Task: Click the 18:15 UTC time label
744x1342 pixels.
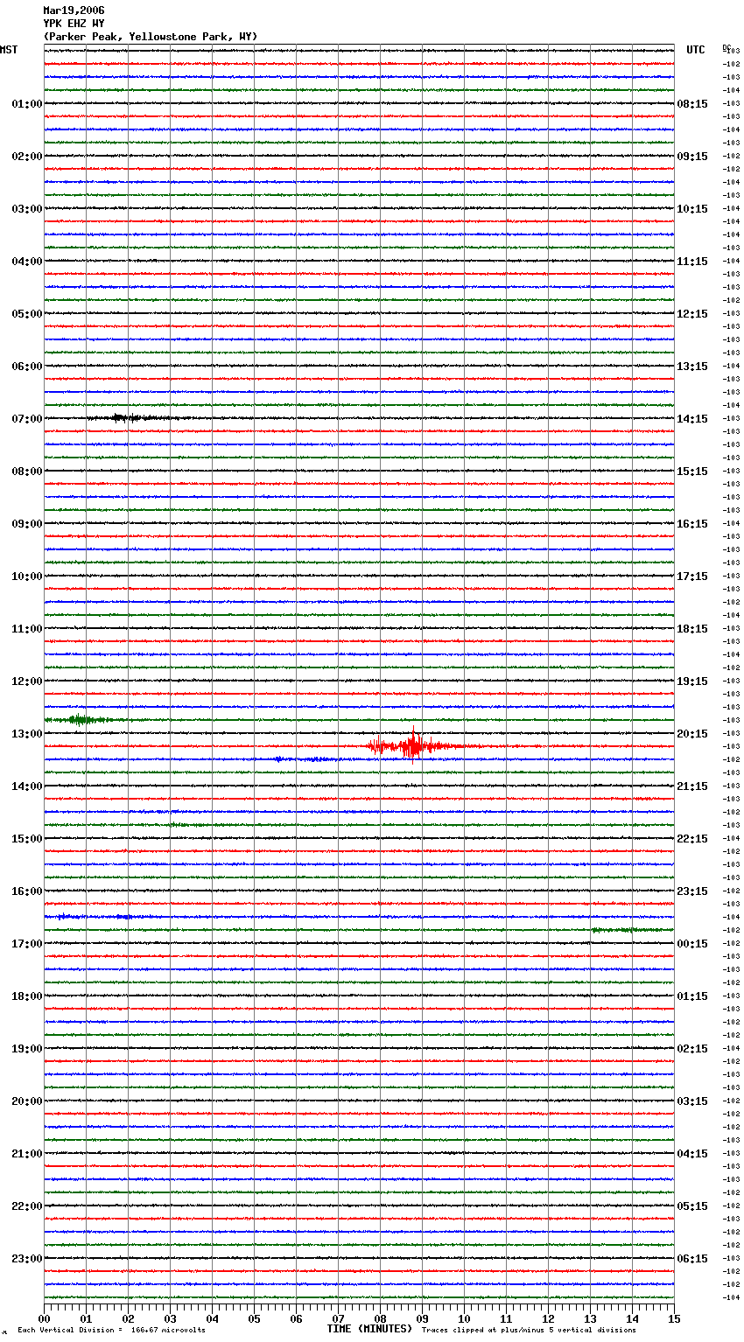Action: tap(692, 629)
